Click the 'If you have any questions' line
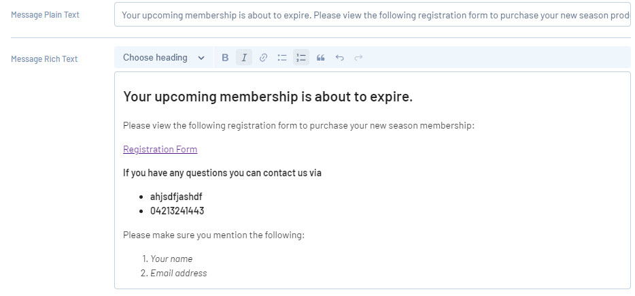 point(222,173)
